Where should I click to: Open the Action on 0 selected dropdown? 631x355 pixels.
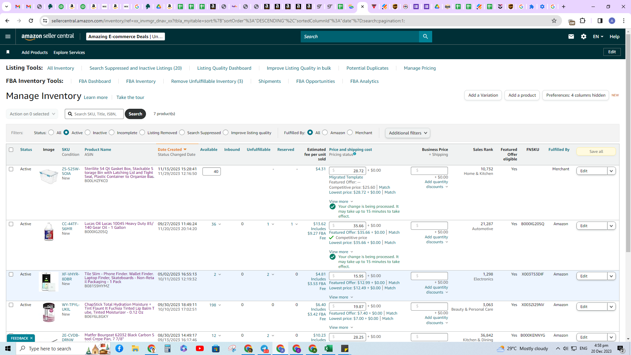click(32, 114)
